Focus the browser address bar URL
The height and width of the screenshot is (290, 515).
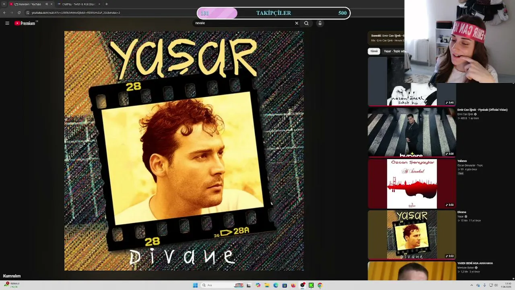pyautogui.click(x=76, y=13)
